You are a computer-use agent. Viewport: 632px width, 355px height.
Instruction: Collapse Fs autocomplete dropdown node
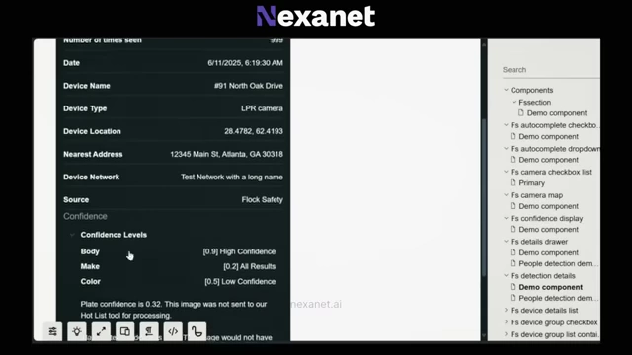(x=506, y=149)
